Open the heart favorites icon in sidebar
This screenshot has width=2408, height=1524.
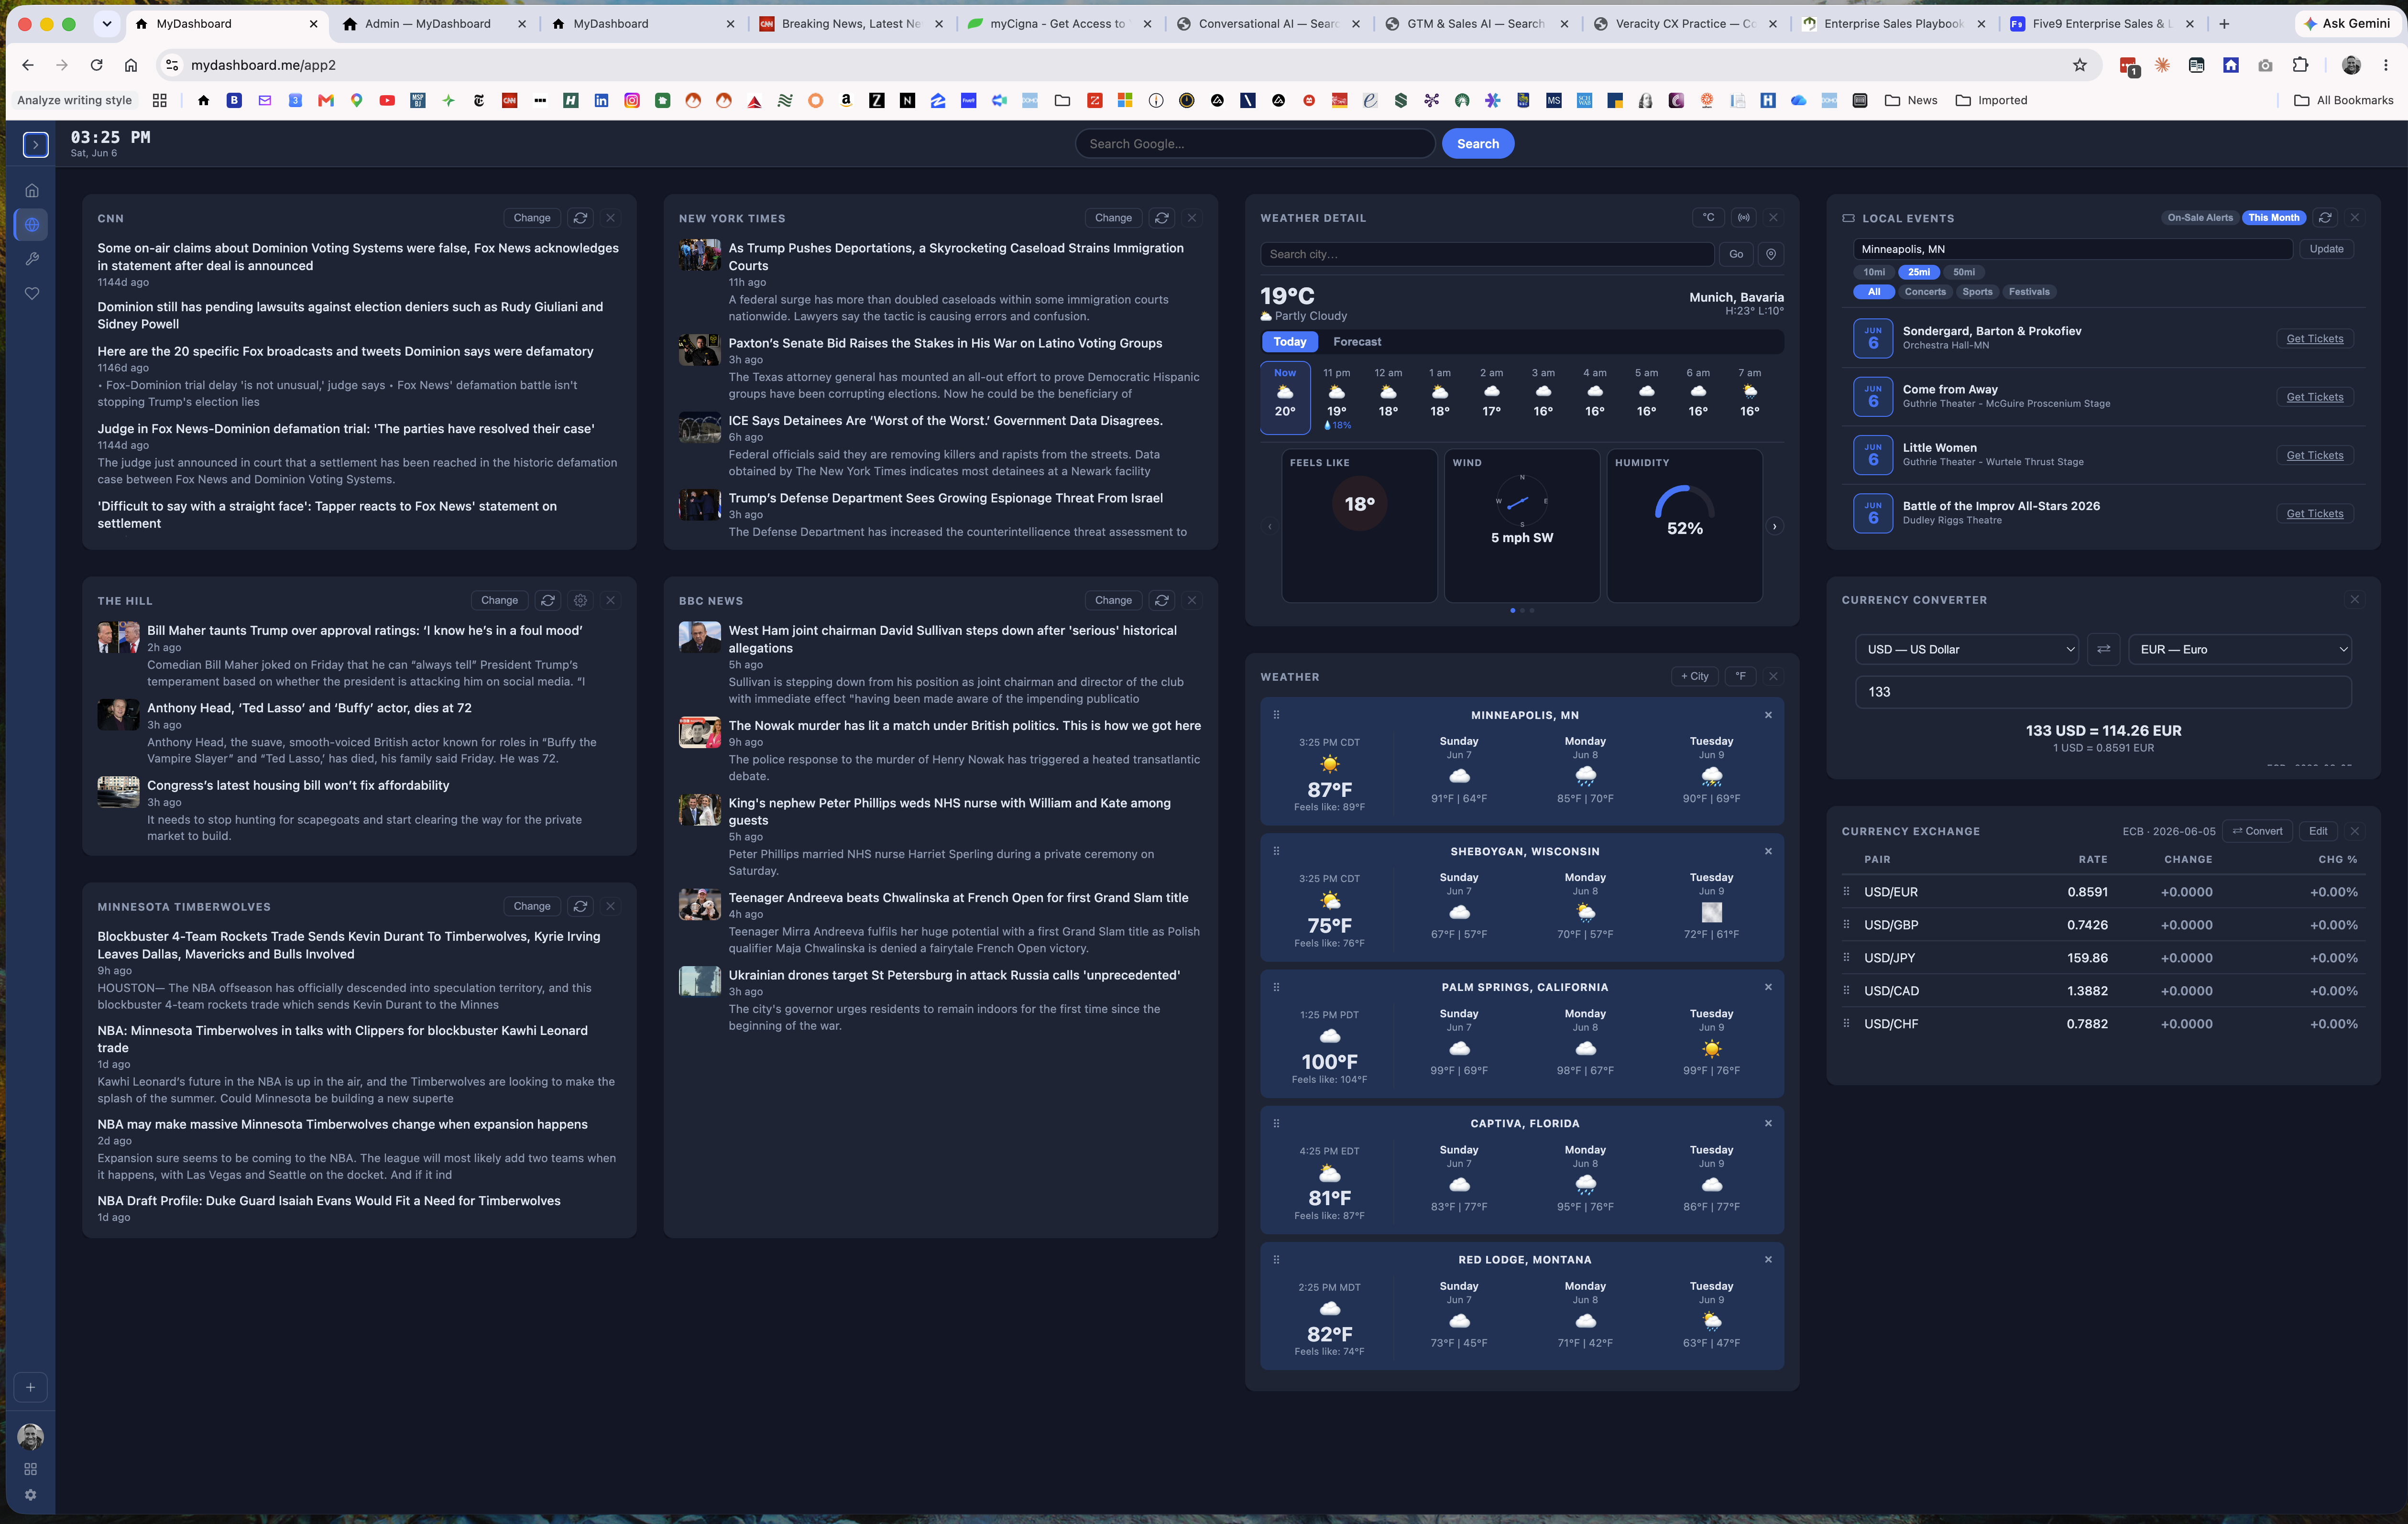tap(32, 294)
